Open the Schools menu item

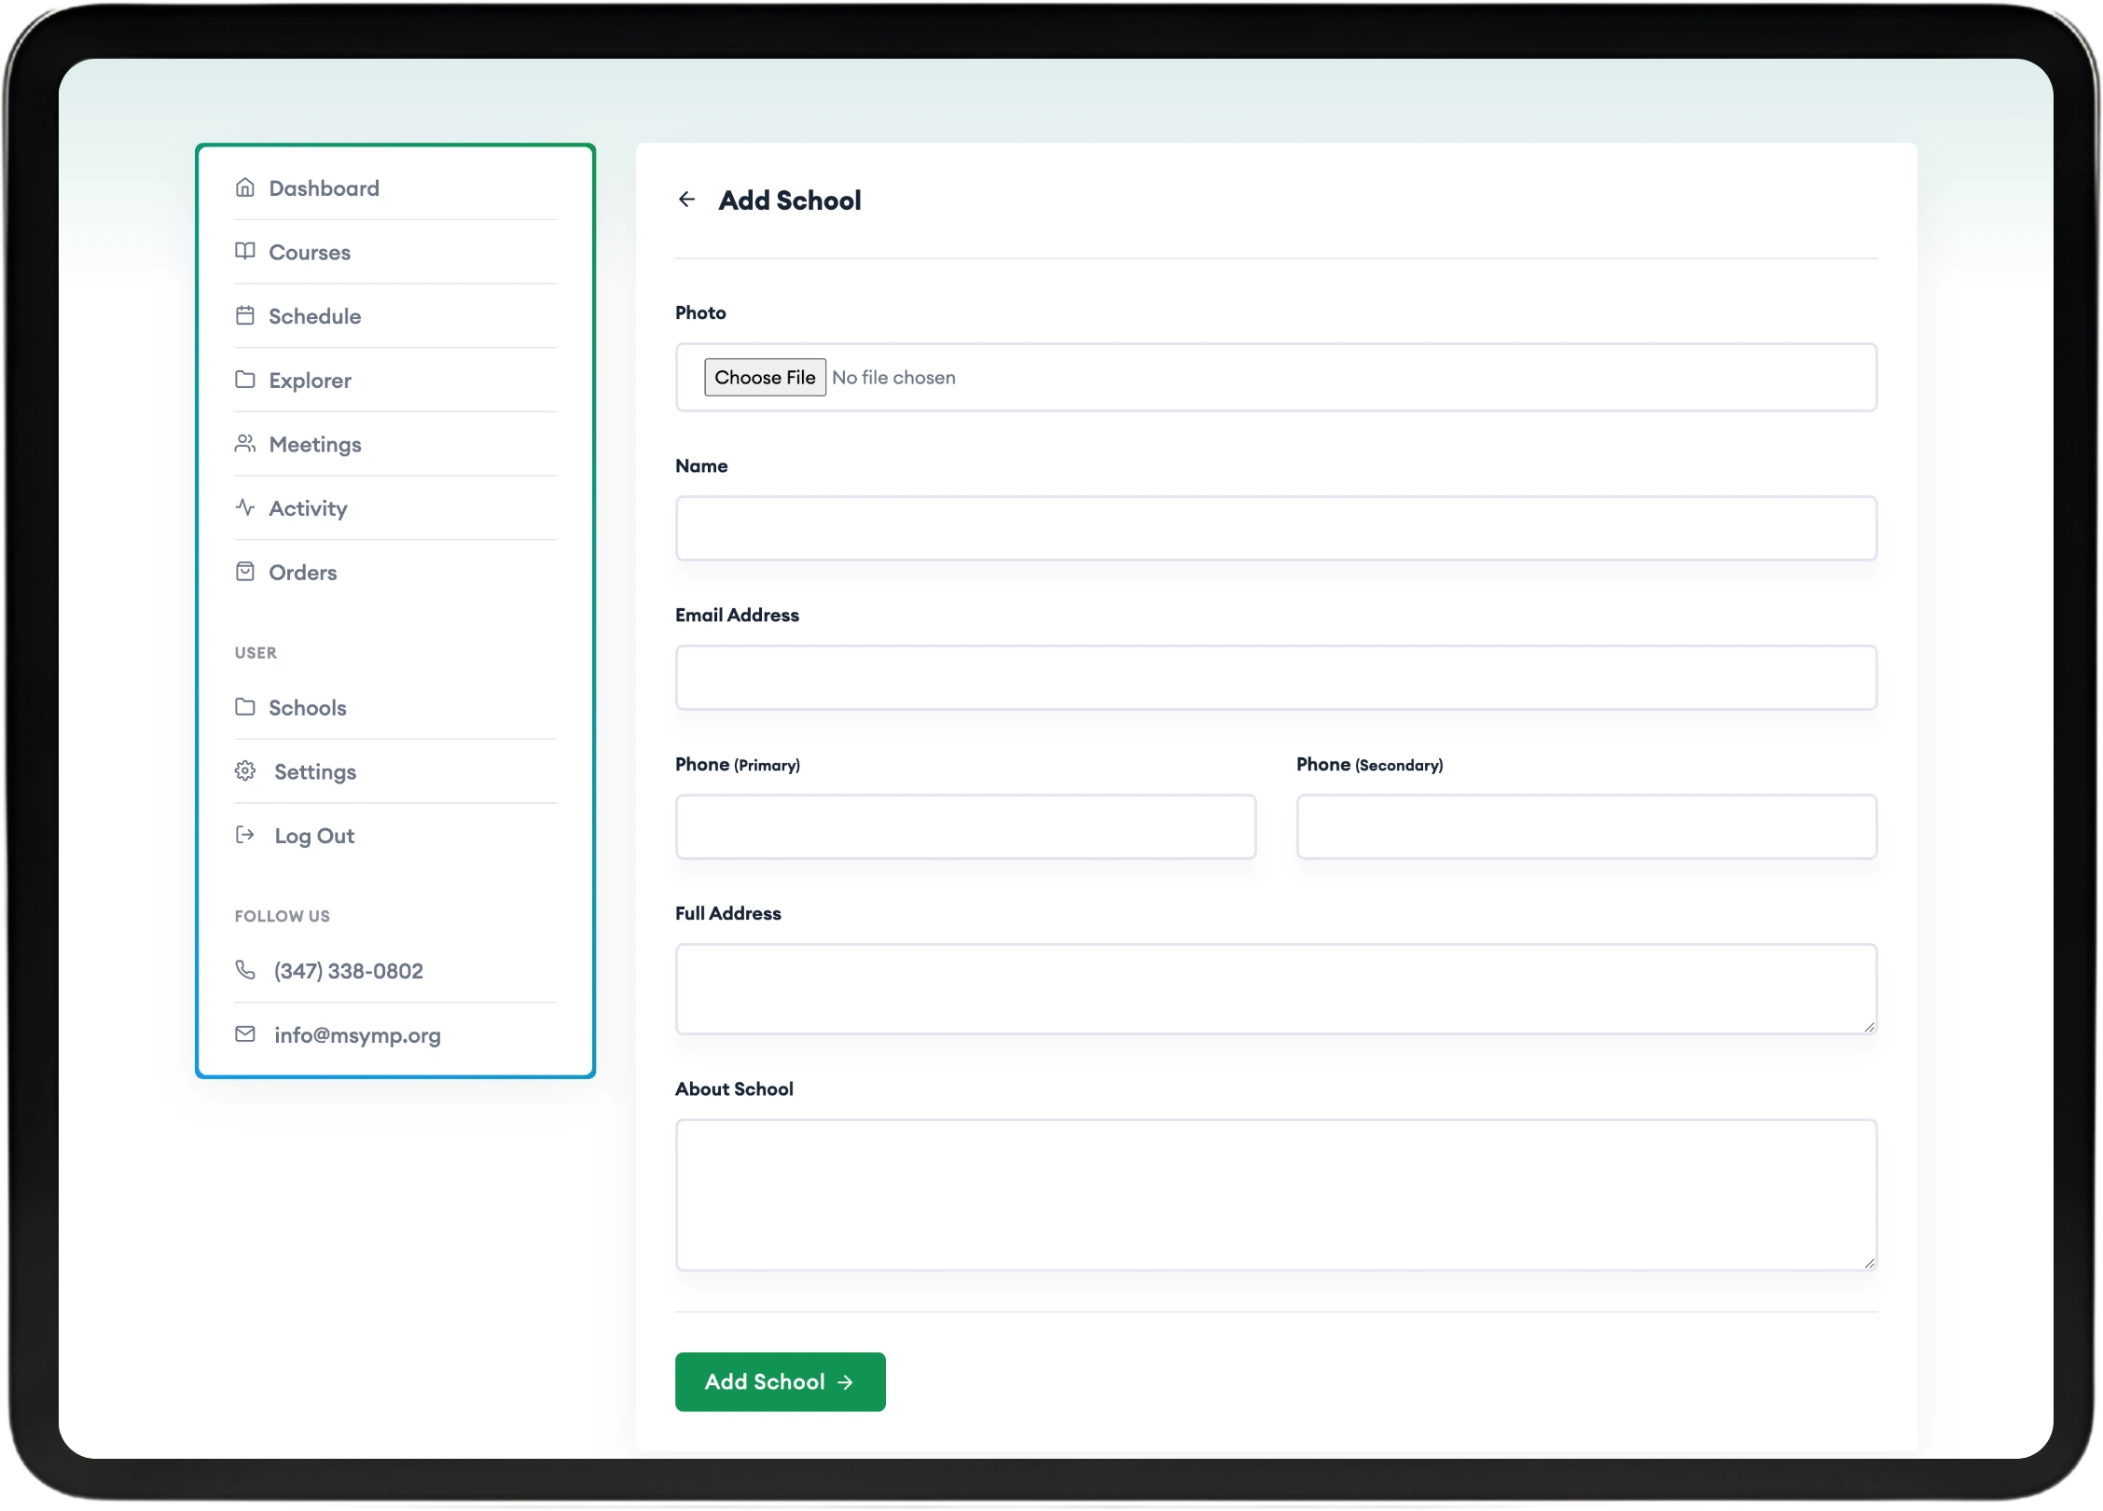pyautogui.click(x=307, y=708)
